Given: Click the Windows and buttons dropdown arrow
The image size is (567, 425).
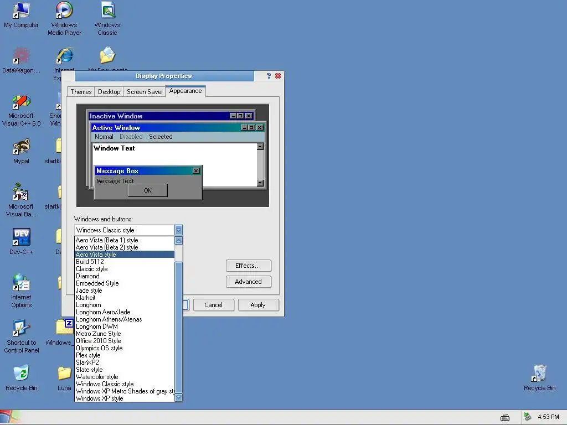Looking at the screenshot, I should [x=179, y=230].
